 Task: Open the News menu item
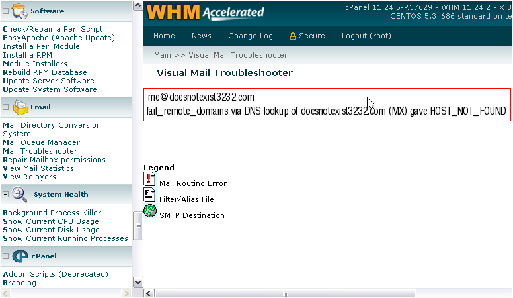[x=202, y=36]
